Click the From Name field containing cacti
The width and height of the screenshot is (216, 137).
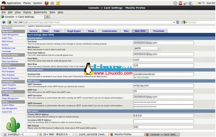[x=163, y=60]
